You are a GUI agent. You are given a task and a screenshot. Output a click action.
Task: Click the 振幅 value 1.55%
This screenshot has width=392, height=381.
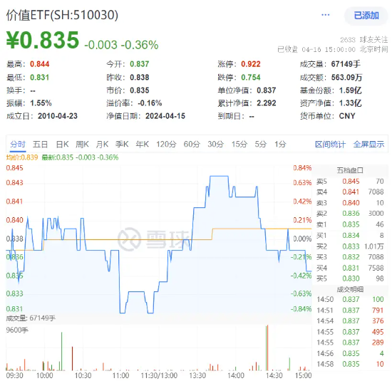pos(41,103)
